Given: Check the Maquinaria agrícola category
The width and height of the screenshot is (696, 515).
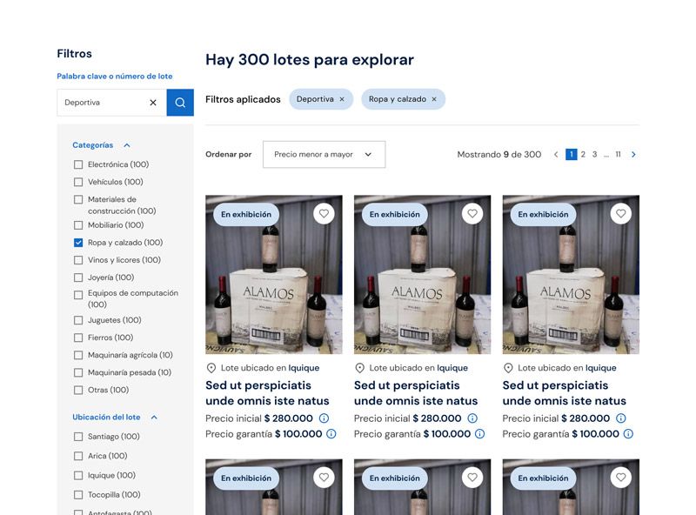Looking at the screenshot, I should click(78, 355).
